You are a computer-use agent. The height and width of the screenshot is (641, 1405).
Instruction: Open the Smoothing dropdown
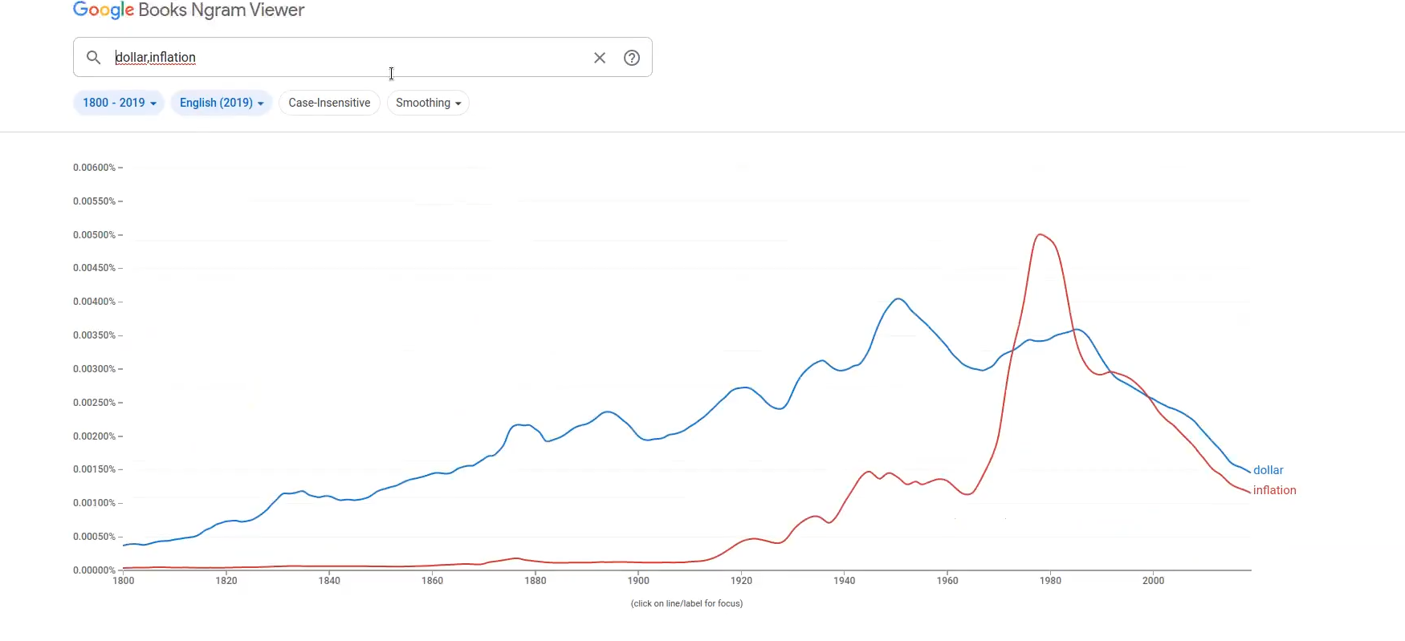[428, 103]
